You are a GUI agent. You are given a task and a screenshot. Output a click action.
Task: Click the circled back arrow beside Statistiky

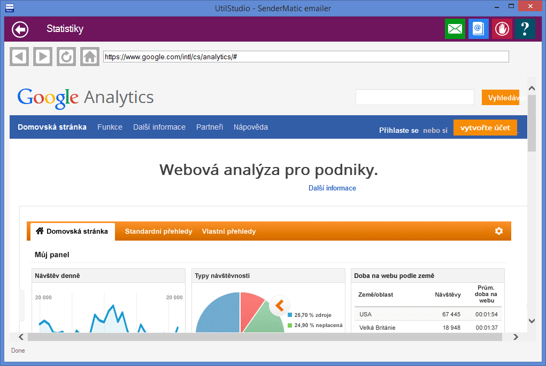pyautogui.click(x=20, y=29)
